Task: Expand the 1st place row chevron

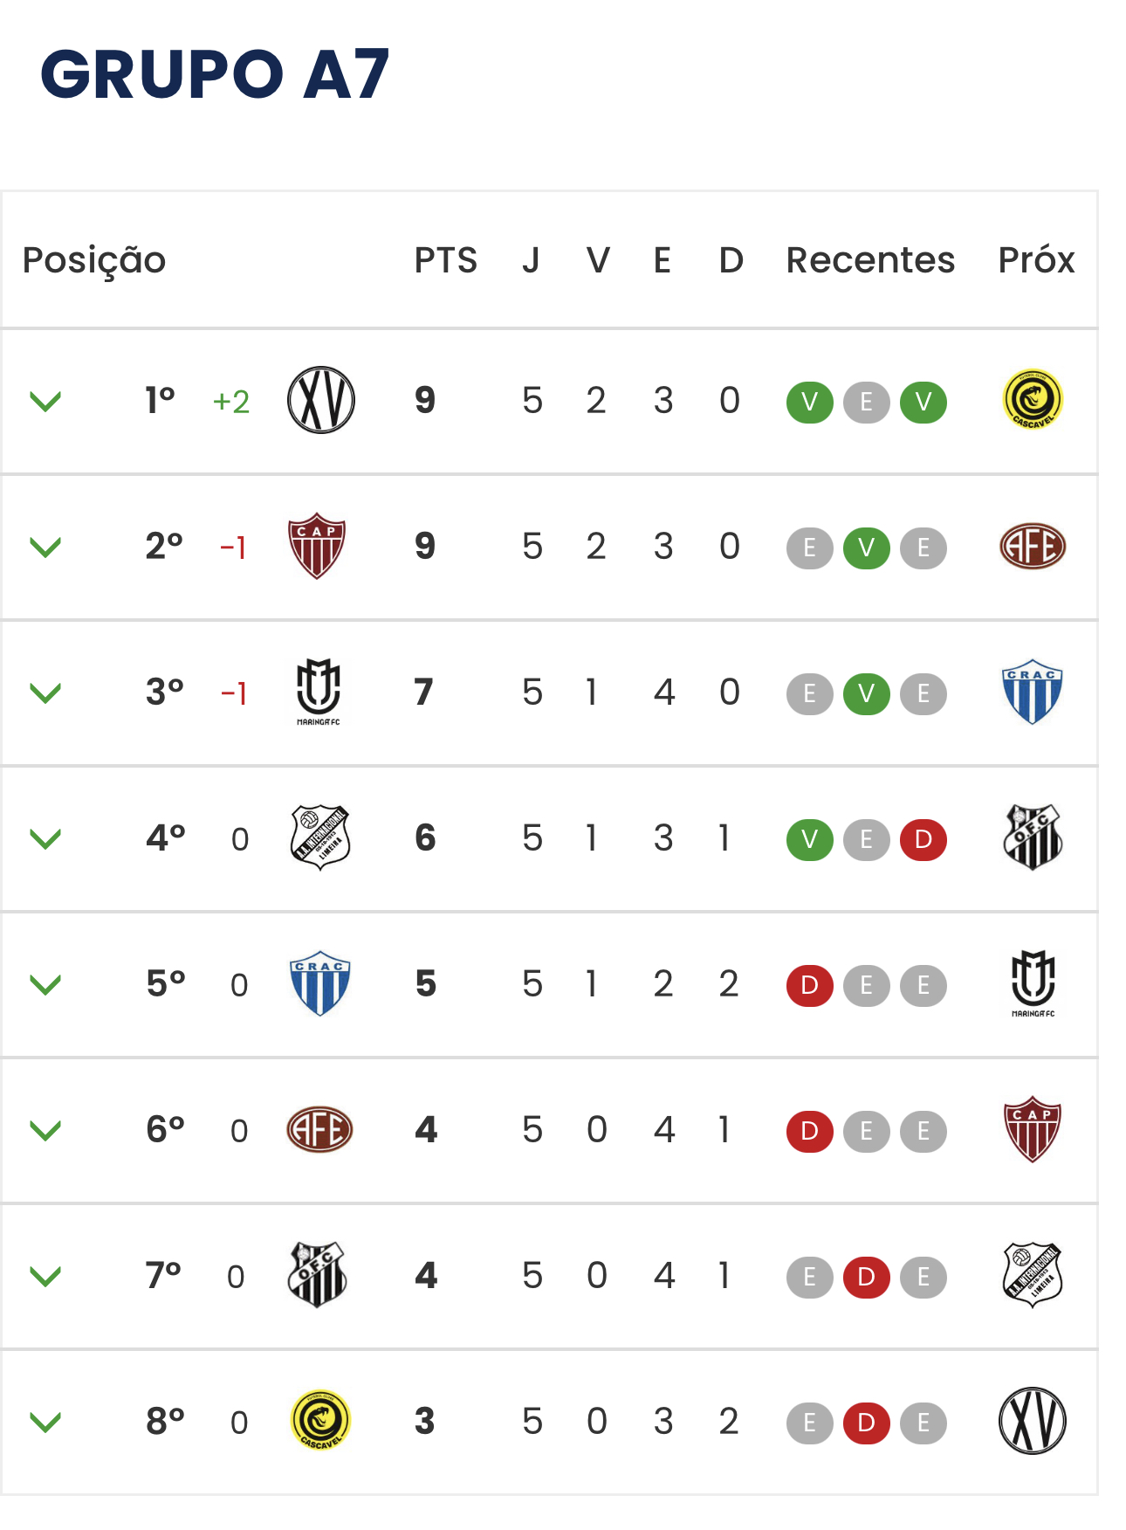Action: pos(45,402)
